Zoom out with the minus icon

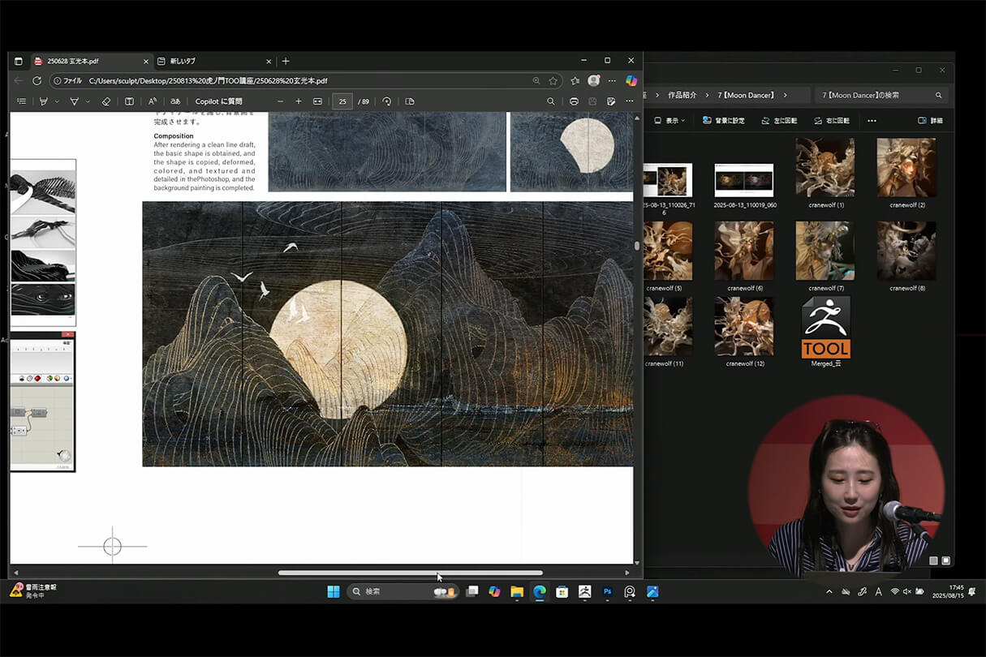[x=281, y=101]
